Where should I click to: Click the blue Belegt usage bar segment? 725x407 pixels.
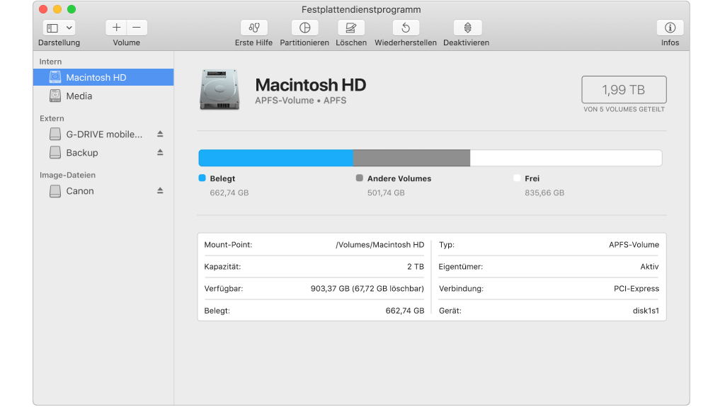[x=276, y=158]
